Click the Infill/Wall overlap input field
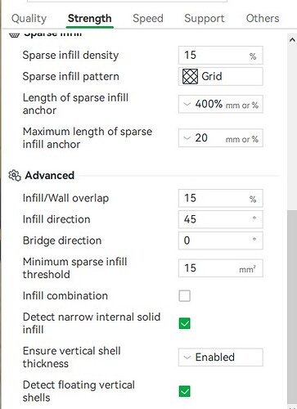This screenshot has height=409, width=297. (x=221, y=198)
